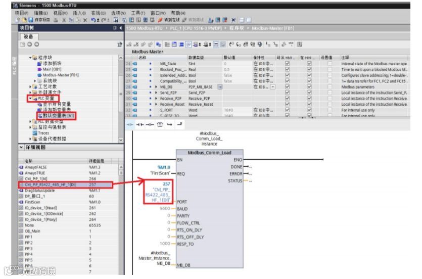Collapse the project tree with arrow icon

coord(121,28)
